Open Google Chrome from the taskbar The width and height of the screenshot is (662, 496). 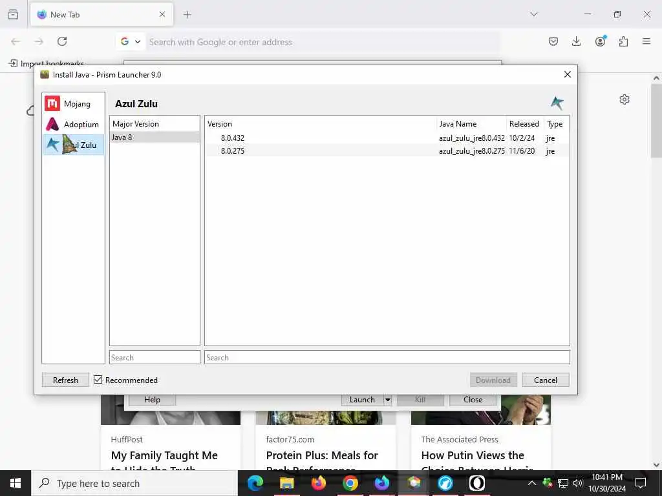click(350, 483)
